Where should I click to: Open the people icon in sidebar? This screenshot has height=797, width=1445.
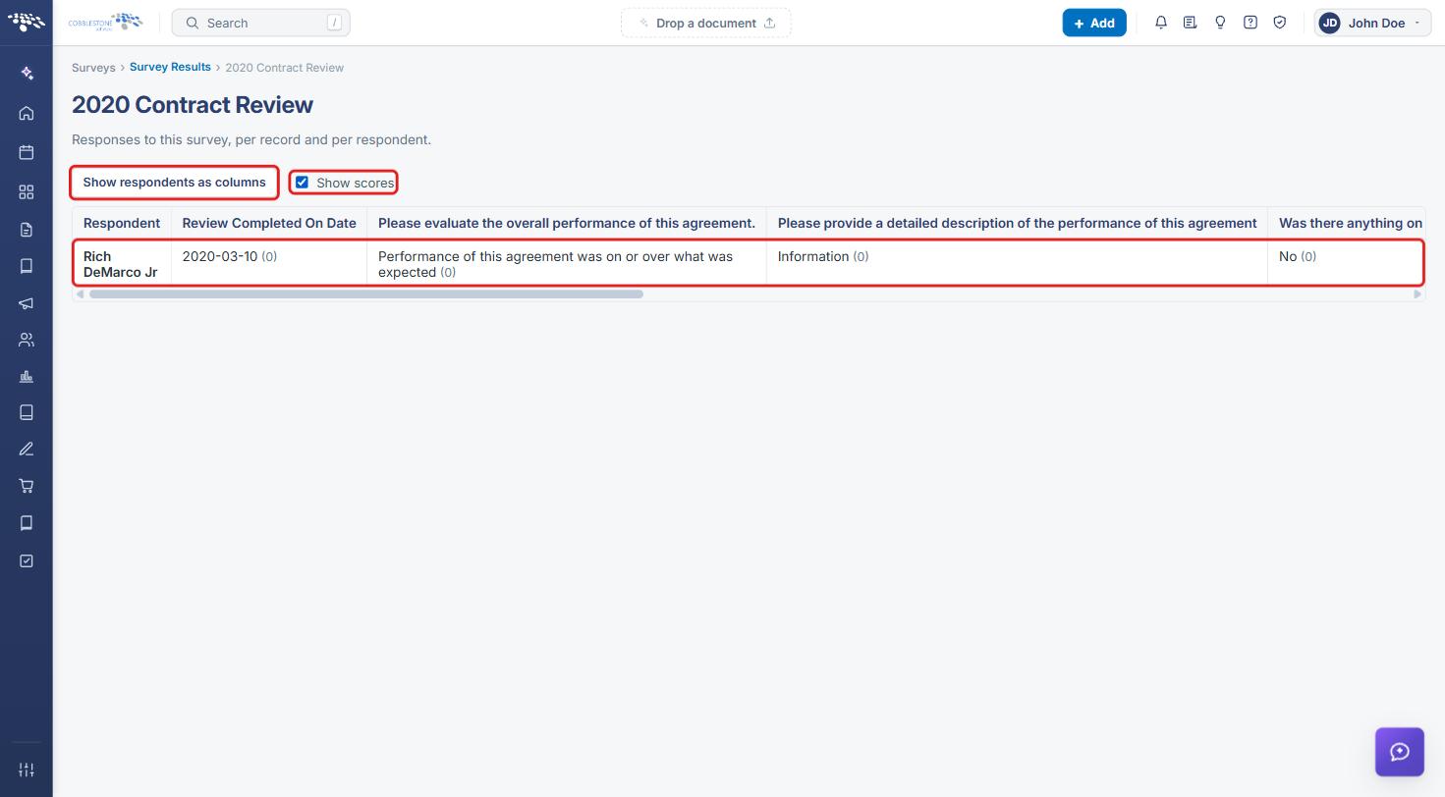[27, 340]
